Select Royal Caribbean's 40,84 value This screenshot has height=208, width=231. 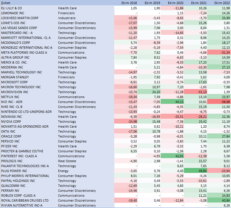click(x=219, y=200)
